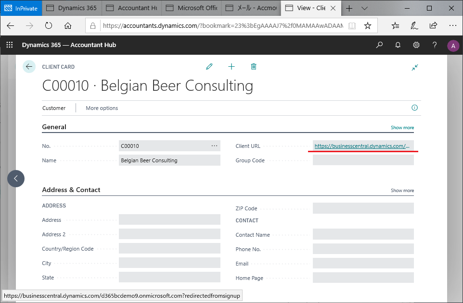Screen dimensions: 463x303
Task: Open a new browser tab
Action: coord(349,8)
